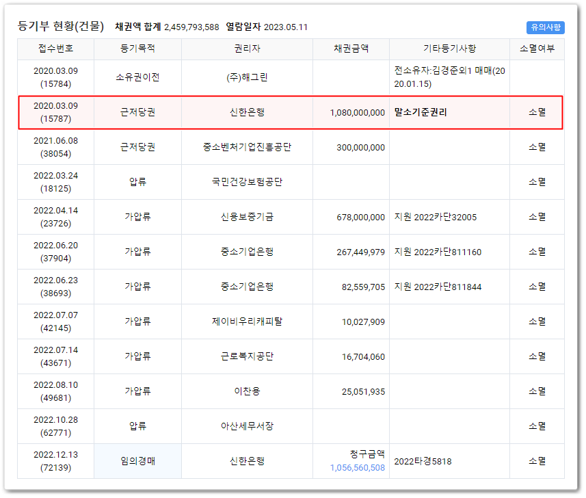Click the 채권금액 column header

[351, 49]
